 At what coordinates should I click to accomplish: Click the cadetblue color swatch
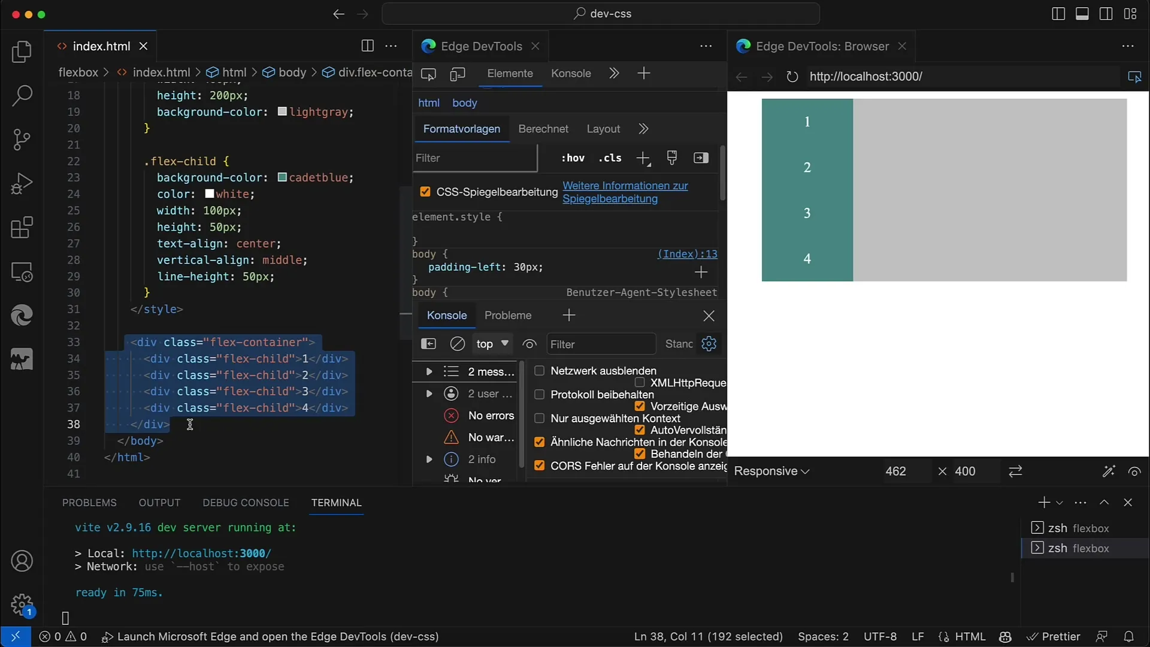click(282, 178)
